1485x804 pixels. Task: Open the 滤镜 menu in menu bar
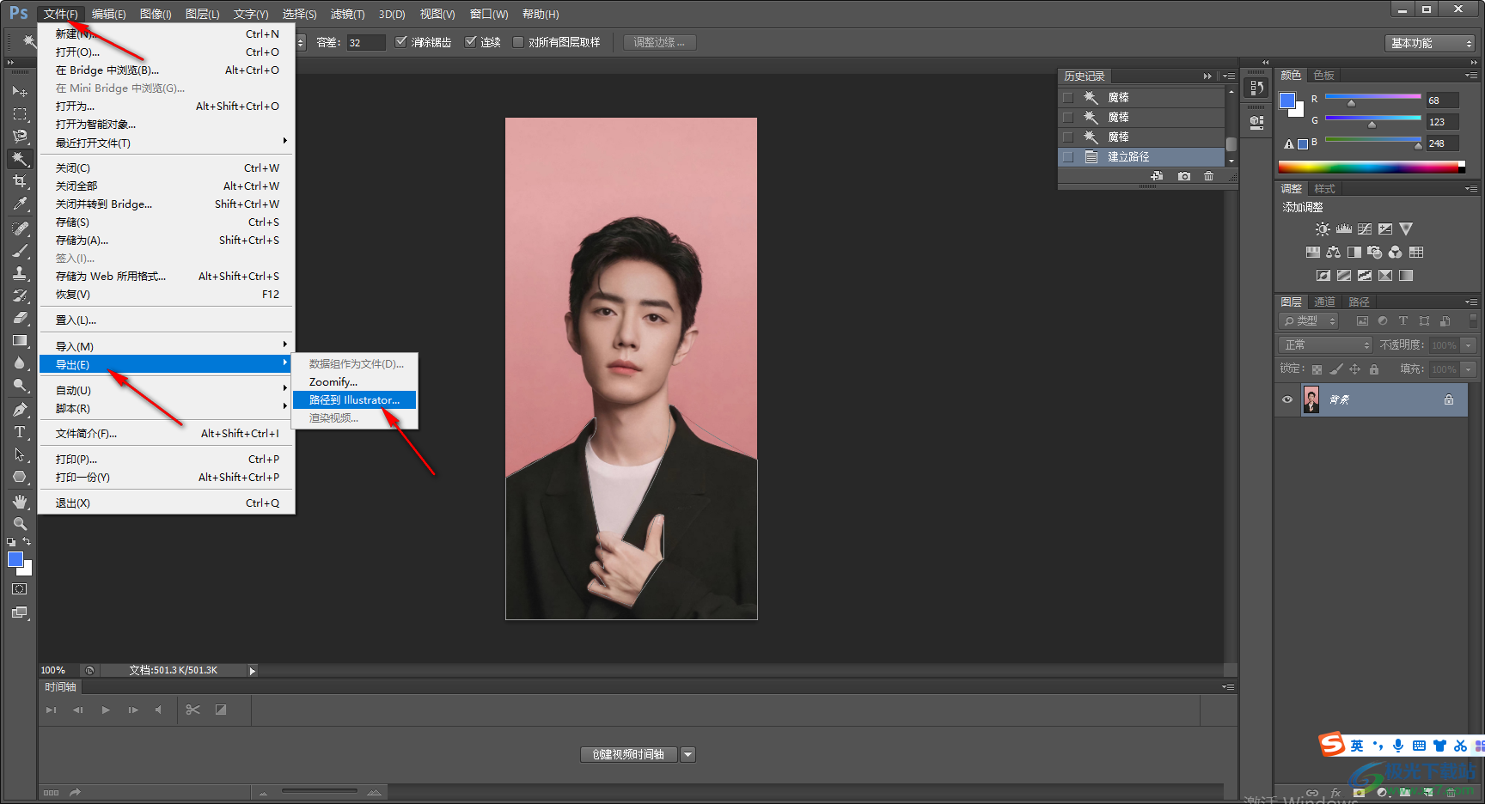[347, 14]
